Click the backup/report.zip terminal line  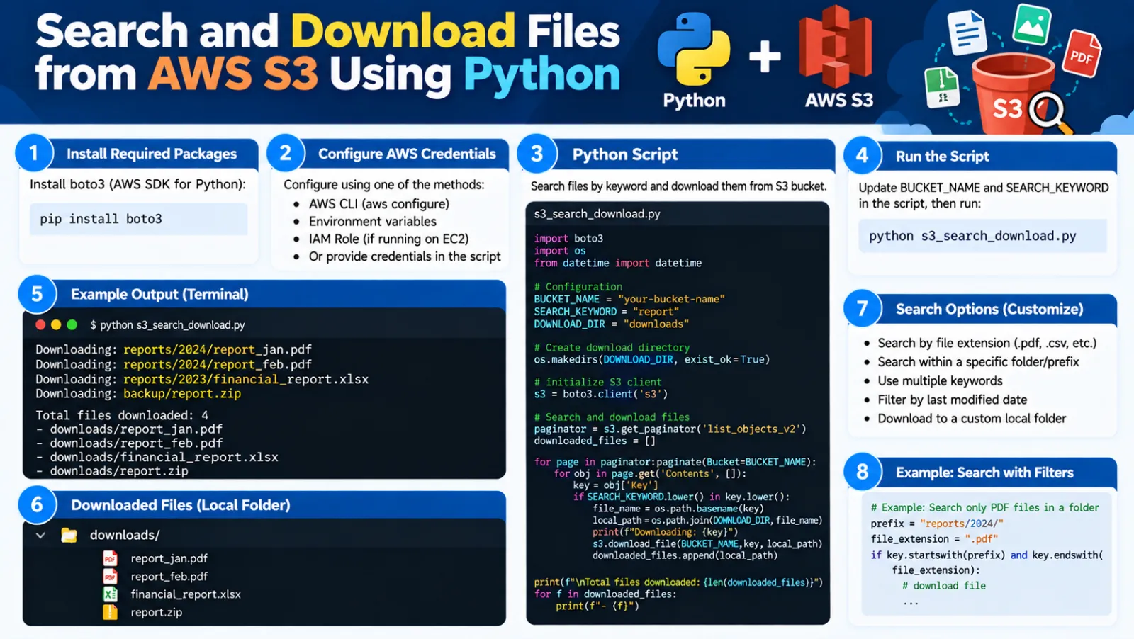(138, 394)
